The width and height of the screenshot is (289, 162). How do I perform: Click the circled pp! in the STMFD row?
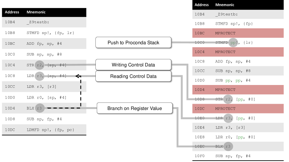[x=233, y=43]
